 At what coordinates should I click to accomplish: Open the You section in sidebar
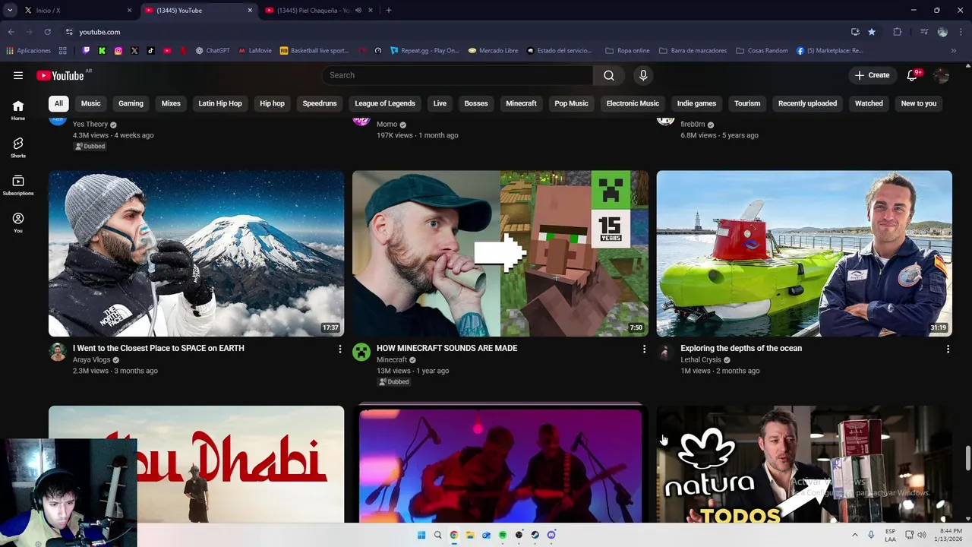(18, 222)
